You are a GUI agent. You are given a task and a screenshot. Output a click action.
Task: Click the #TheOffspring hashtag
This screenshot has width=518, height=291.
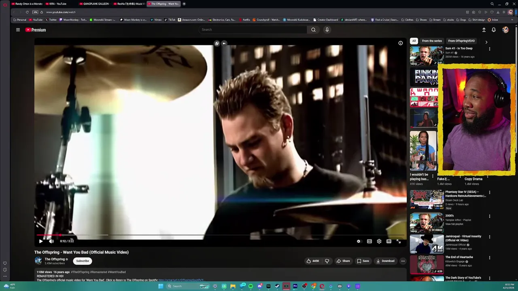pyautogui.click(x=80, y=272)
